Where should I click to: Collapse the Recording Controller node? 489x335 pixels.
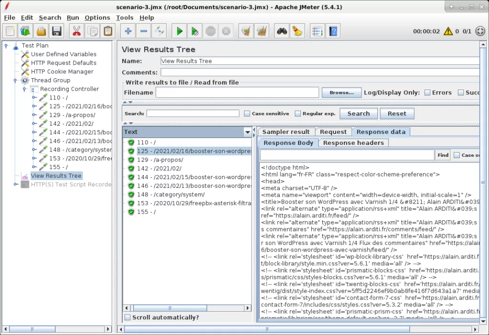25,90
